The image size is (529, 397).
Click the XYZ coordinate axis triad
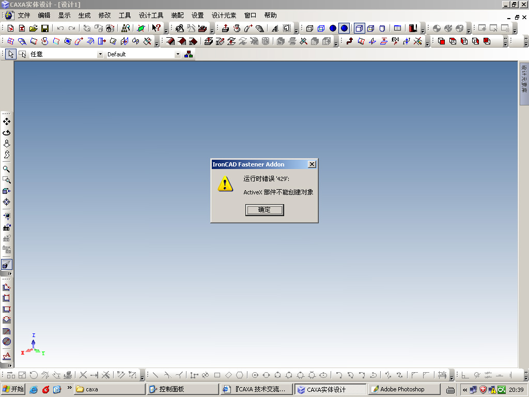tap(33, 345)
